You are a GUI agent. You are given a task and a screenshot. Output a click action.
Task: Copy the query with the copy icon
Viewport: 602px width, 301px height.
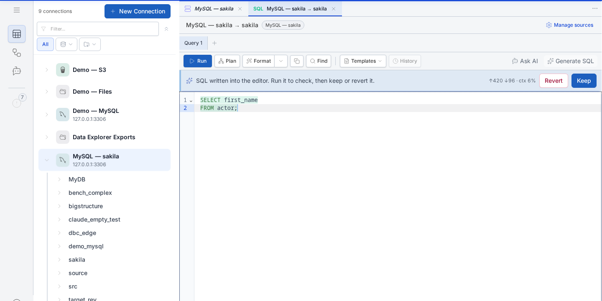[x=297, y=61]
